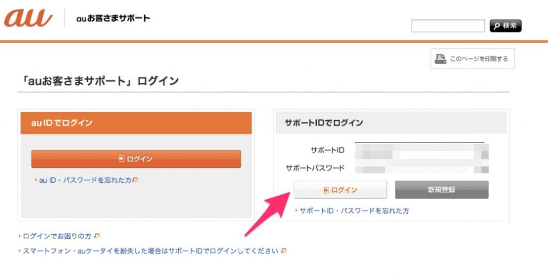The image size is (548, 280).
Task: Click the magnifier icon on search button
Action: point(497,26)
